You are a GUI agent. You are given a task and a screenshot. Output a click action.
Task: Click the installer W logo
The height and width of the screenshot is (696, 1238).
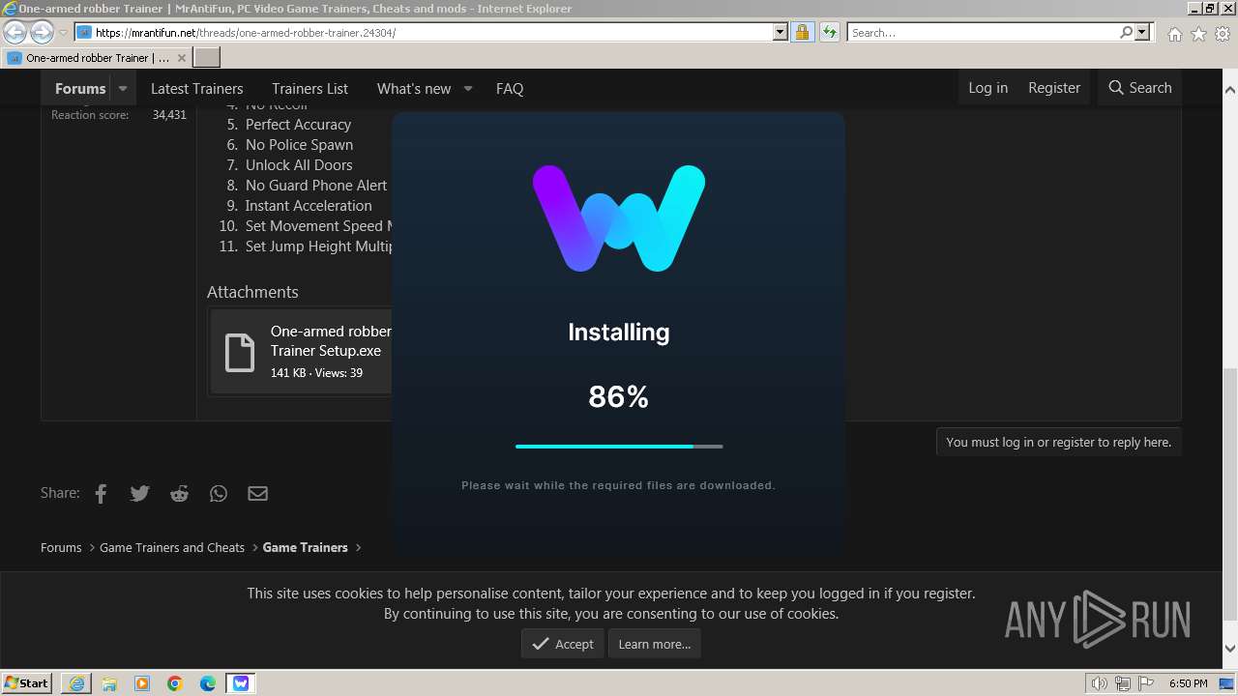click(619, 218)
